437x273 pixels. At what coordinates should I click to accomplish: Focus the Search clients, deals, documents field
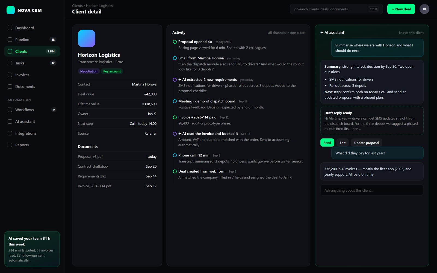336,9
